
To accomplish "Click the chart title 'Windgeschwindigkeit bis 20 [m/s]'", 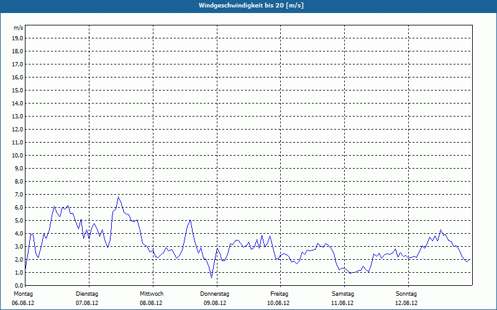I will pos(251,6).
